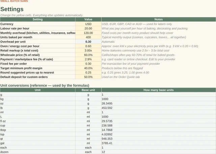216x154 pixels.
Task: Select the dozen unit cell
Action: click(x=37, y=152)
